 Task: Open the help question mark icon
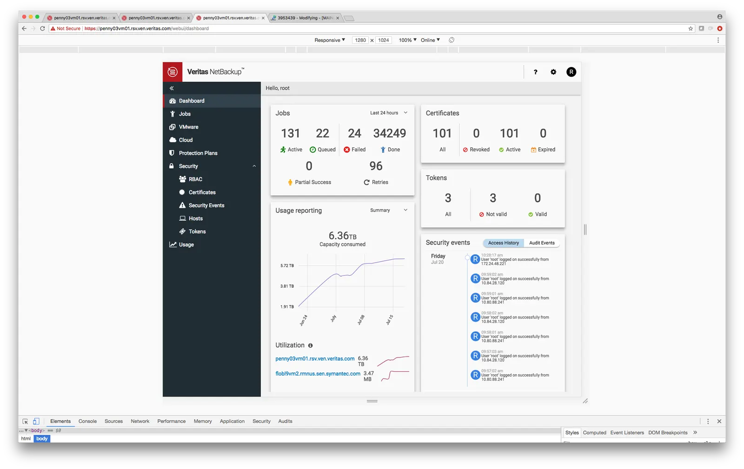click(536, 72)
